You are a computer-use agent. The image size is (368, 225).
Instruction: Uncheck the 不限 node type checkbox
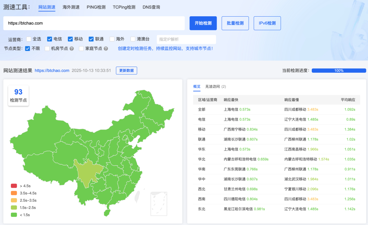click(x=28, y=49)
